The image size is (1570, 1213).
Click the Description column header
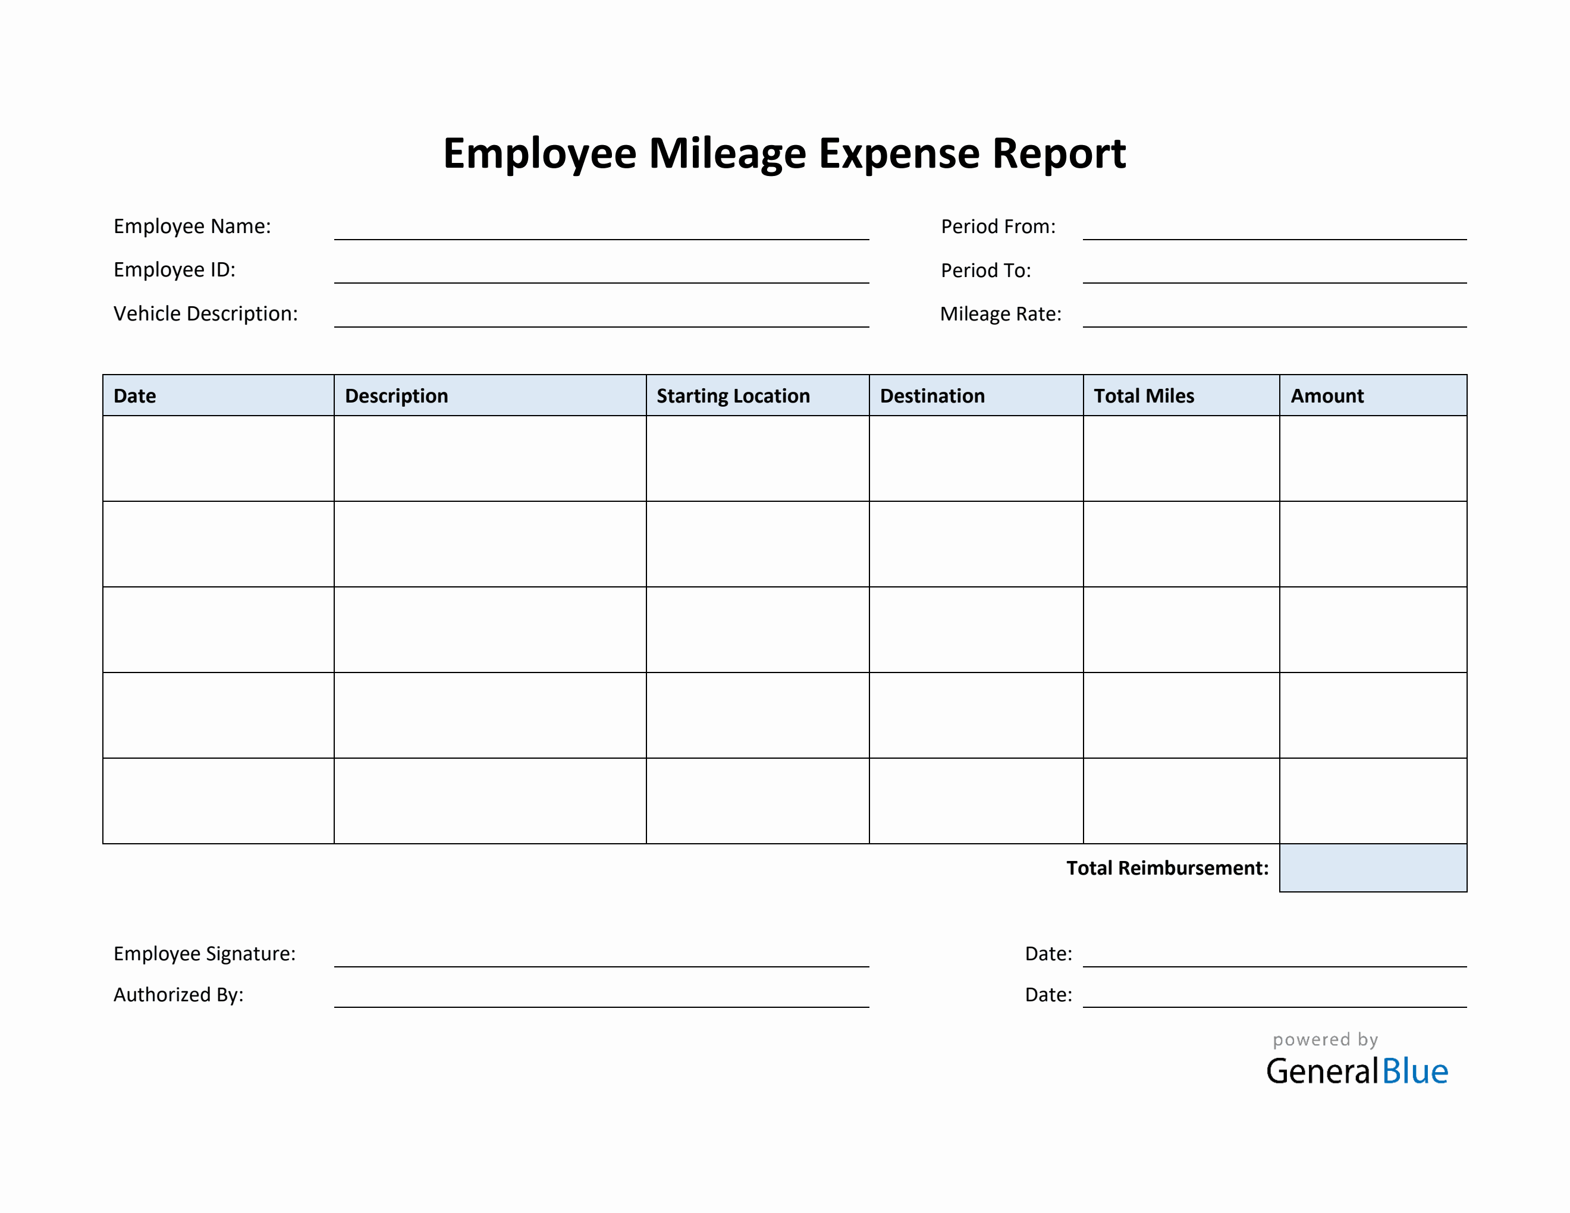pyautogui.click(x=397, y=396)
